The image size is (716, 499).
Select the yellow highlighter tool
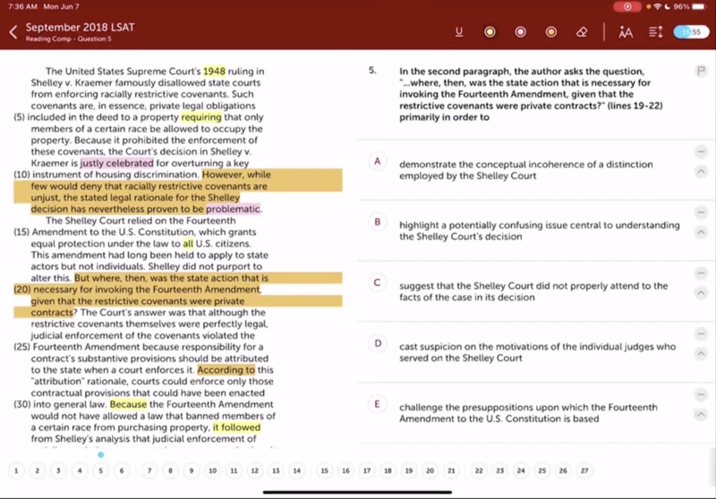tap(490, 32)
